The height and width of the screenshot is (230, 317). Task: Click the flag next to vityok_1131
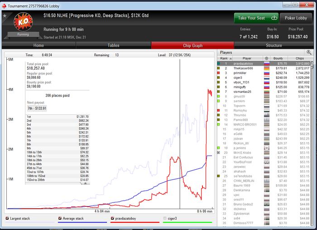coord(267,82)
